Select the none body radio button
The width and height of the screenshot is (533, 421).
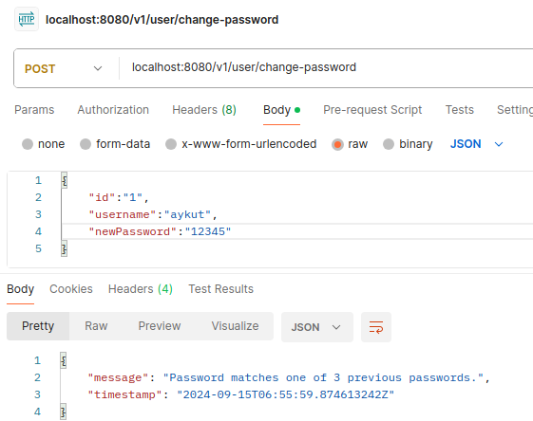[28, 144]
